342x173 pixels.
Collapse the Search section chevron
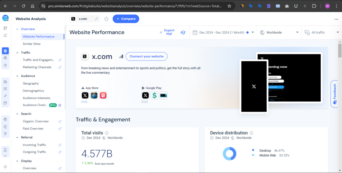17,114
